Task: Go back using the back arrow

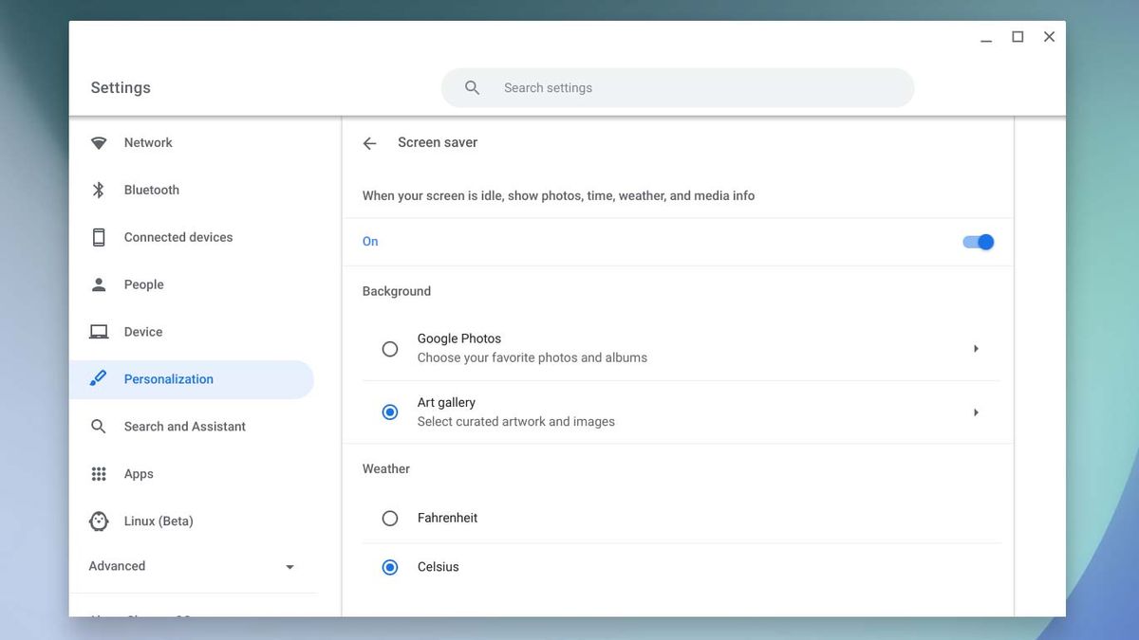Action: click(x=369, y=142)
